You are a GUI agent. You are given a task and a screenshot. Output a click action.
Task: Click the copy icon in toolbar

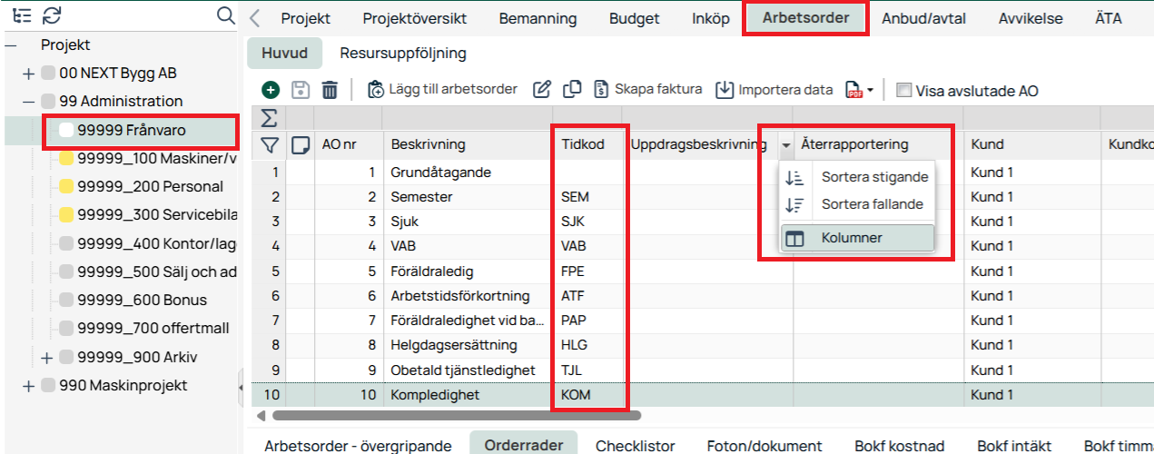pyautogui.click(x=572, y=89)
